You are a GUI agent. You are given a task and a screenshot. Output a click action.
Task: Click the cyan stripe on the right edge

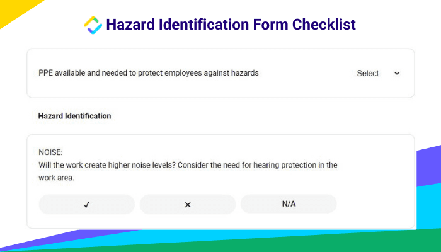pos(429,208)
